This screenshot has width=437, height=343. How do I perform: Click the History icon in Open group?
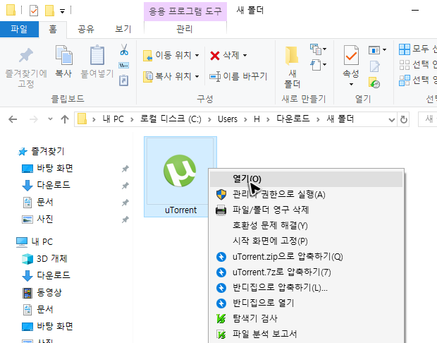click(x=374, y=83)
